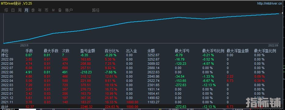
Task: Switch to the 账户 account tab
Action: [69, 10]
